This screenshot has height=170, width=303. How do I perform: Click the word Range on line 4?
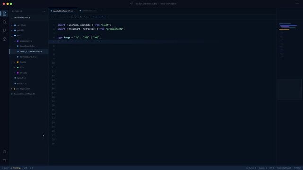(67, 37)
